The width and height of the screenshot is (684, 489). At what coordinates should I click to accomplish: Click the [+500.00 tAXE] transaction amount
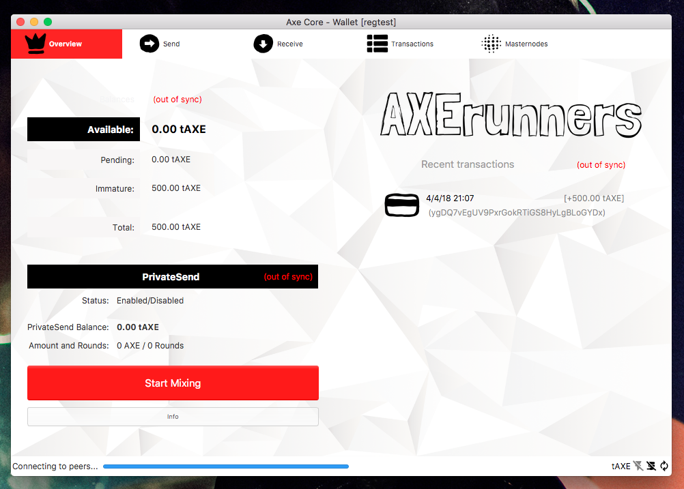coord(594,198)
